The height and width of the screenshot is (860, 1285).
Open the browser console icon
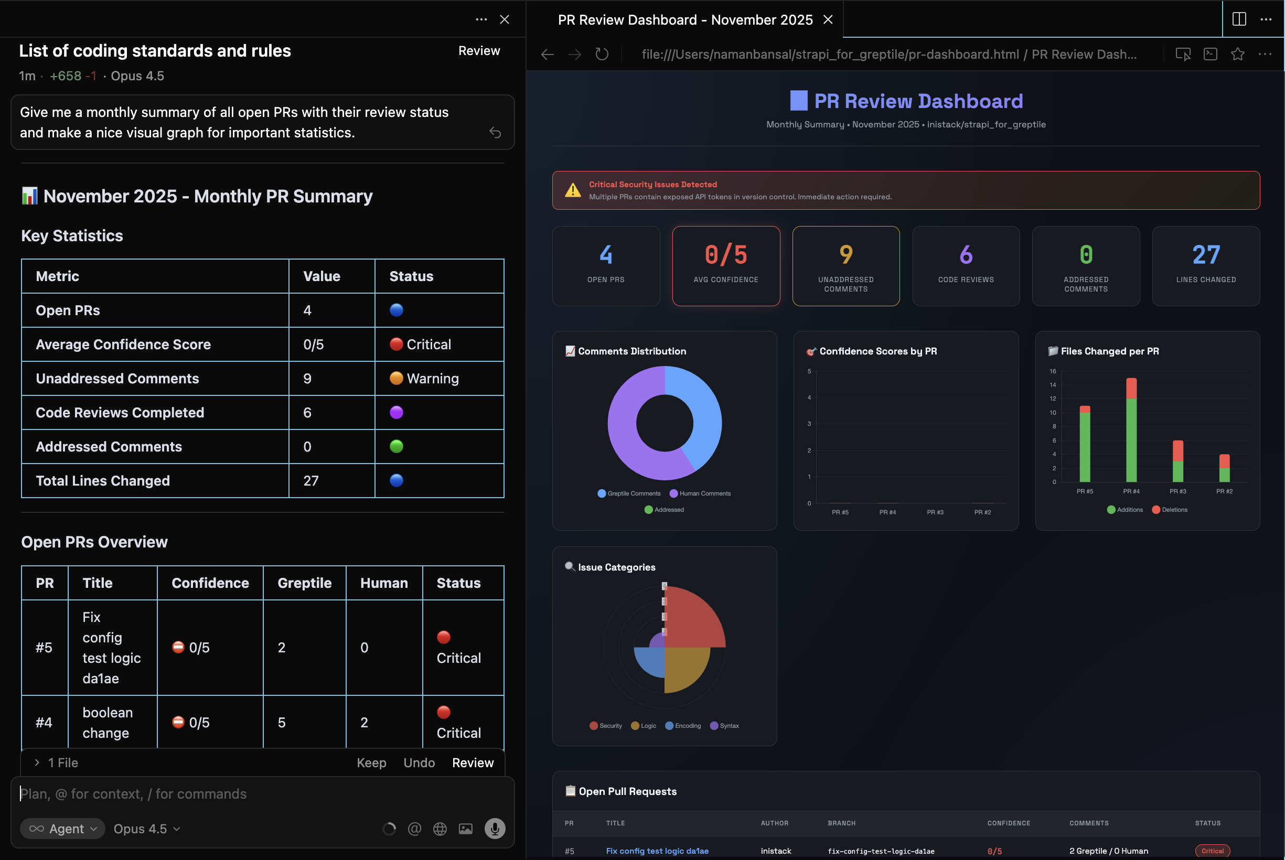tap(1211, 53)
